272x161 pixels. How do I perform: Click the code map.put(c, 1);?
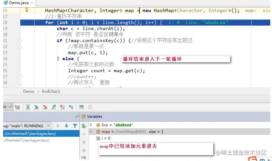pos(88,53)
